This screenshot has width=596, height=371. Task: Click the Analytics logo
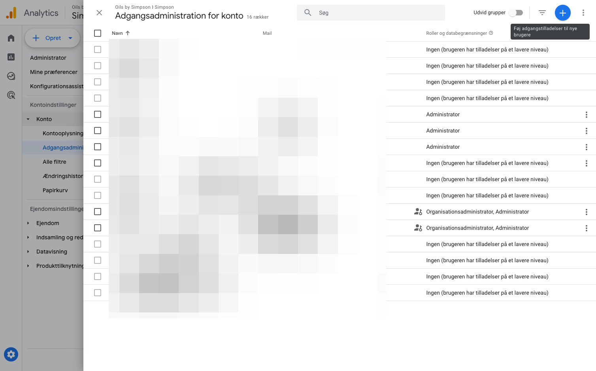(11, 13)
